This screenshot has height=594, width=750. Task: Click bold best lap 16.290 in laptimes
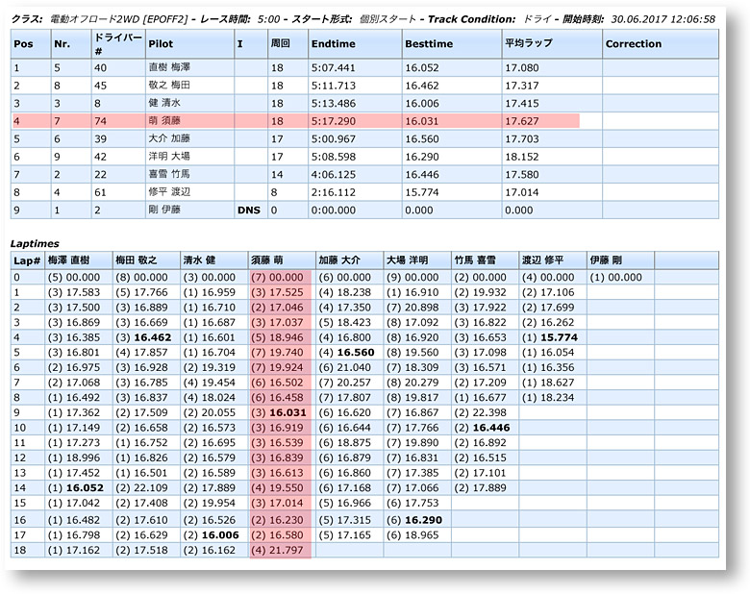424,520
